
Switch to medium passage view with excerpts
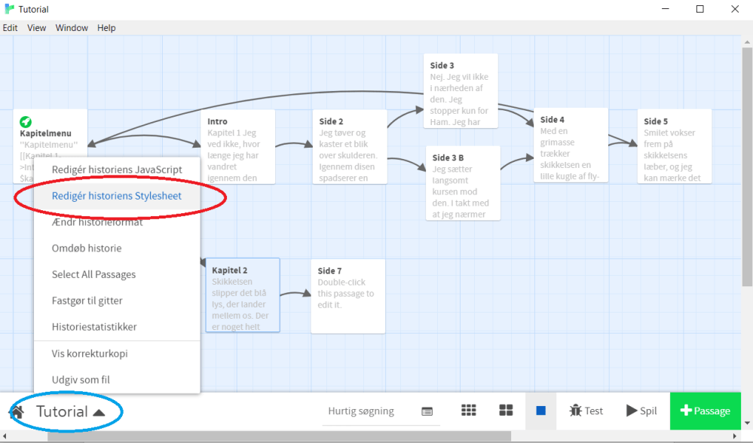coord(506,411)
